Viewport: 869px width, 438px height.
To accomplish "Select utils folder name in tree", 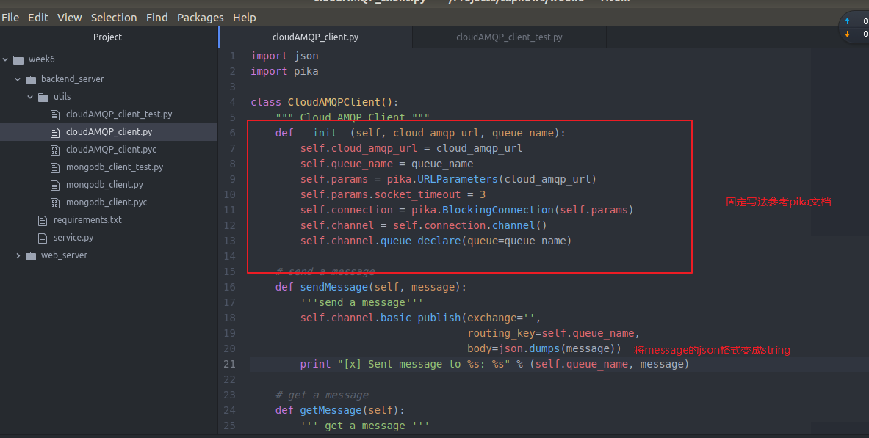I will (x=62, y=96).
